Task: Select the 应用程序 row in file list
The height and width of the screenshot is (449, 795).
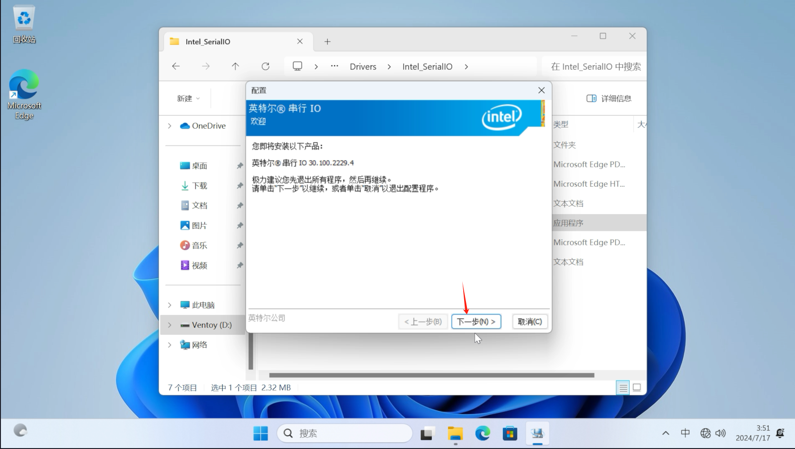Action: pos(599,223)
